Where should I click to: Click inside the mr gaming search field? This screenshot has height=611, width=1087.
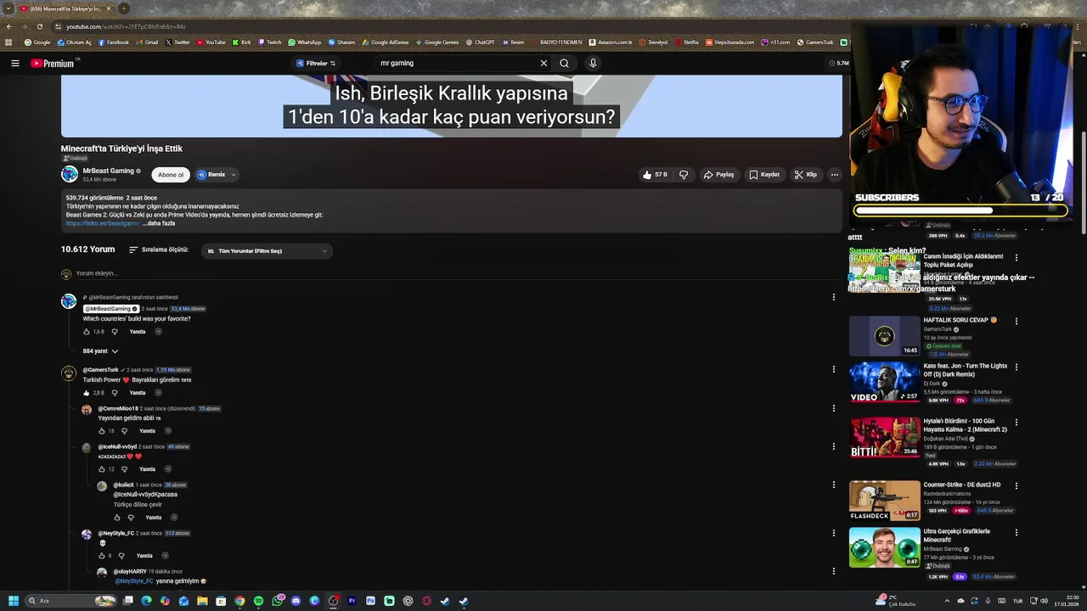pyautogui.click(x=456, y=63)
